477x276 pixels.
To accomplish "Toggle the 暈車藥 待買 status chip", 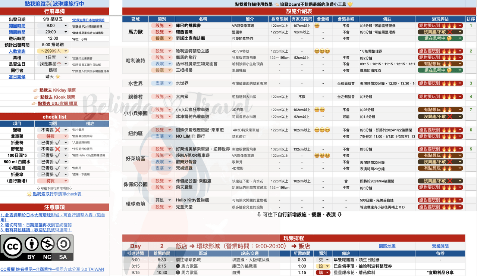I will pyautogui.click(x=53, y=136).
